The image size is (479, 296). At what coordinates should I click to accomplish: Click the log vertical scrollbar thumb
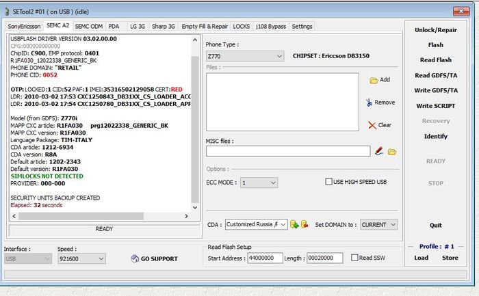pyautogui.click(x=195, y=129)
